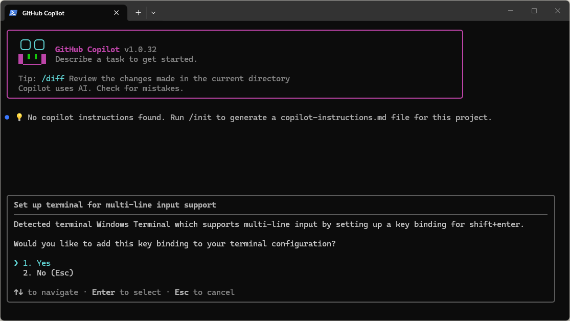Viewport: 570px width, 321px height.
Task: Click the lightbulb tip icon
Action: [x=19, y=118]
